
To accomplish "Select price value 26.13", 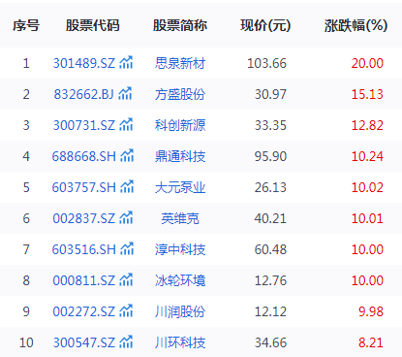I will [x=270, y=187].
